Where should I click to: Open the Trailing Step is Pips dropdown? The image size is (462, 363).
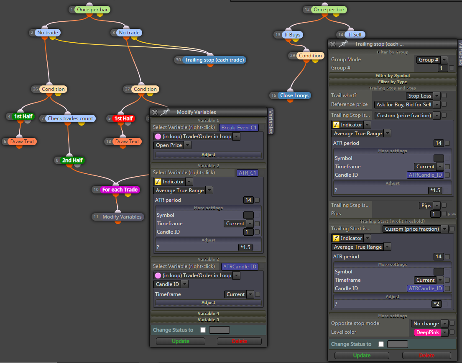point(429,206)
